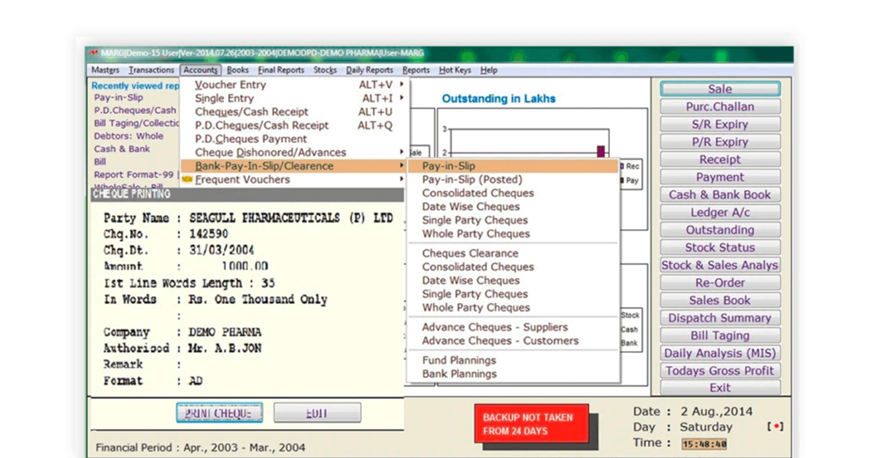Open Bank Plannings
The height and width of the screenshot is (458, 876).
click(x=513, y=373)
